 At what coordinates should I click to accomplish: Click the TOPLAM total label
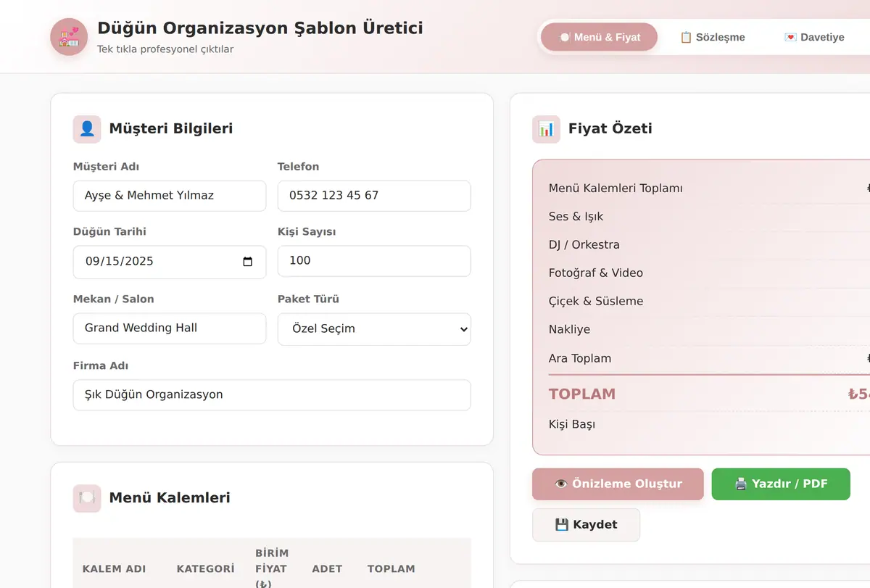[582, 394]
